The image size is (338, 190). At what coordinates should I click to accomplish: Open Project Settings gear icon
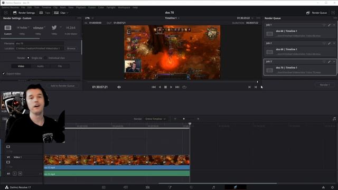coord(332,187)
